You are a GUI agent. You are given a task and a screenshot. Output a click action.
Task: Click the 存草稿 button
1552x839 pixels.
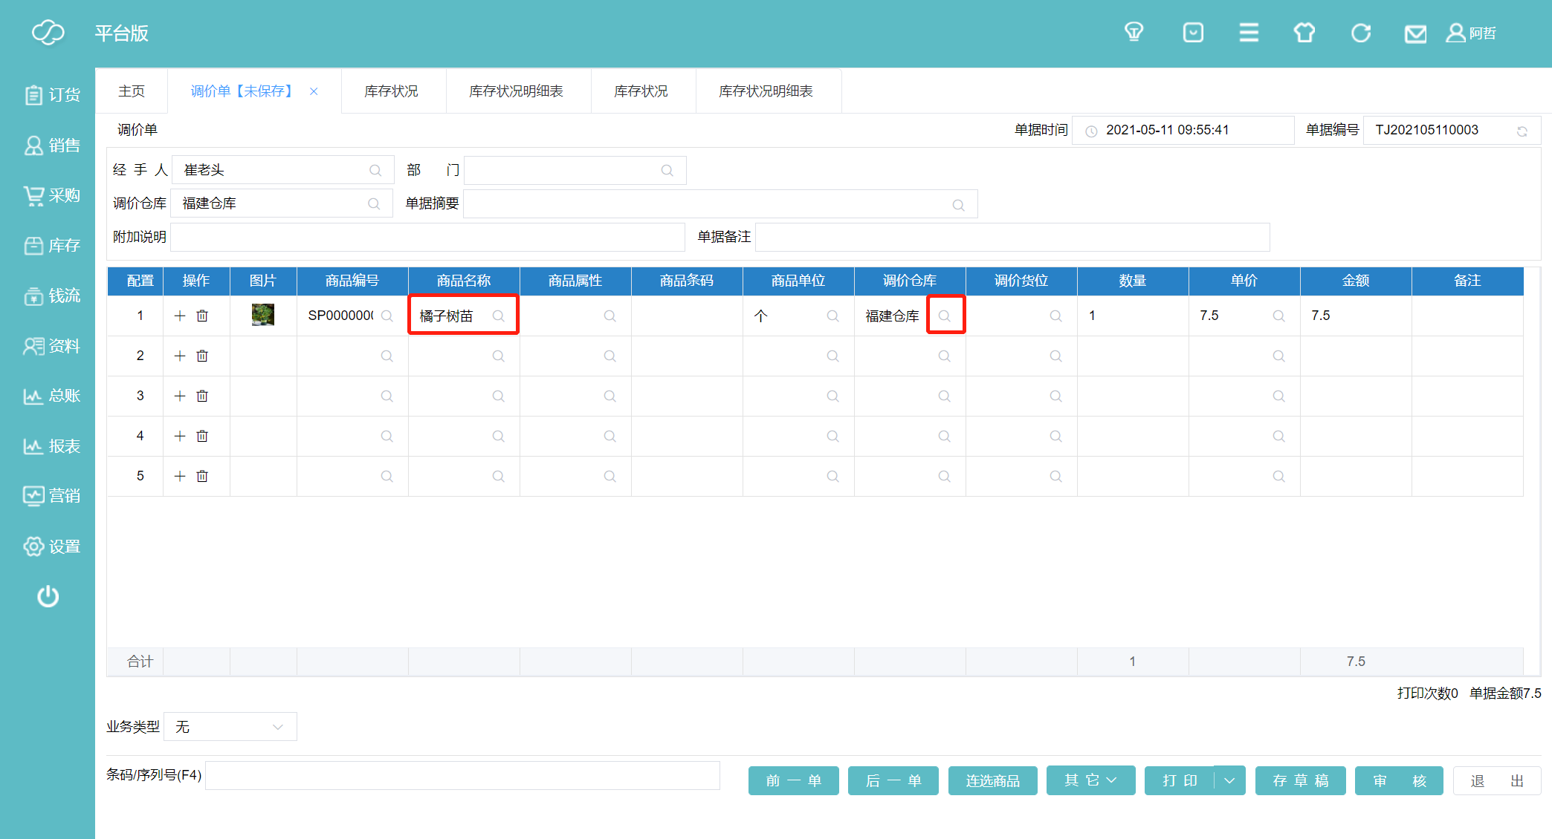1300,780
